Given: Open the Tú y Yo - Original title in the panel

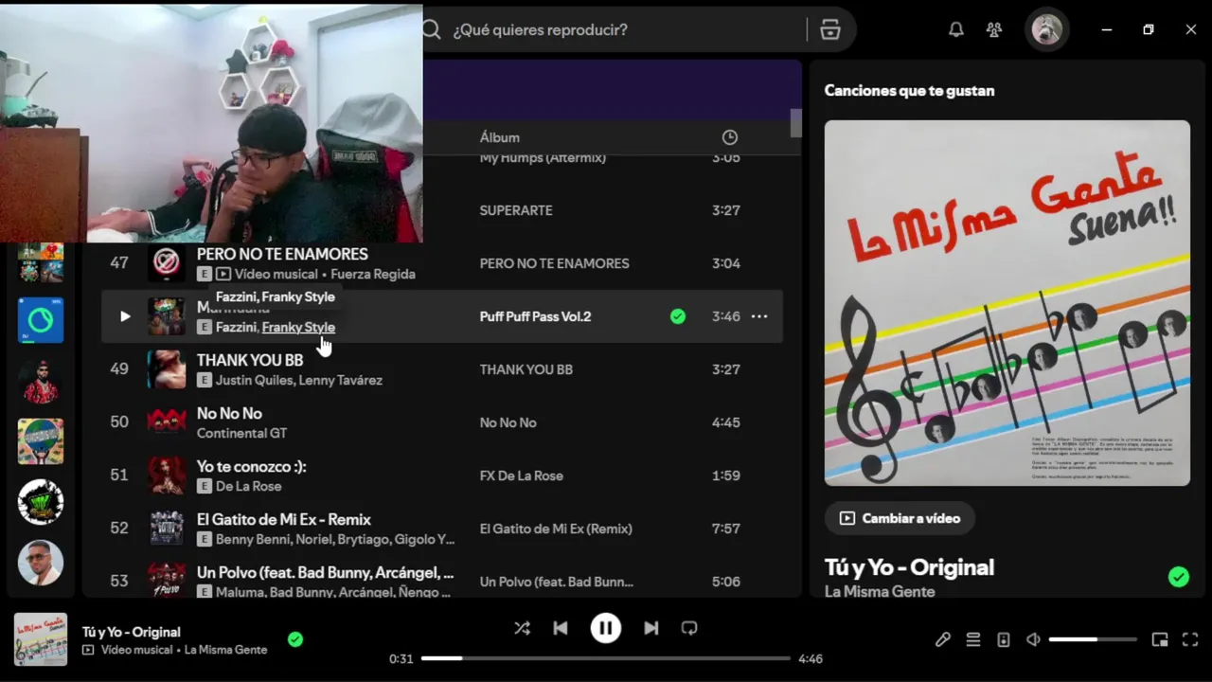Looking at the screenshot, I should coord(909,567).
